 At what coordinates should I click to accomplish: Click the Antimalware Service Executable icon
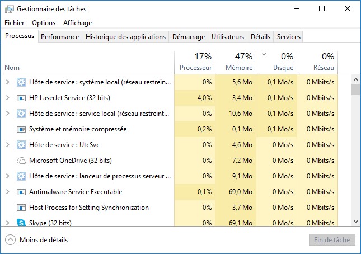coord(21,192)
